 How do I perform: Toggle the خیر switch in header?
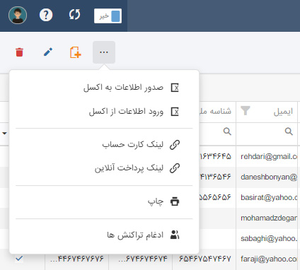108,16
